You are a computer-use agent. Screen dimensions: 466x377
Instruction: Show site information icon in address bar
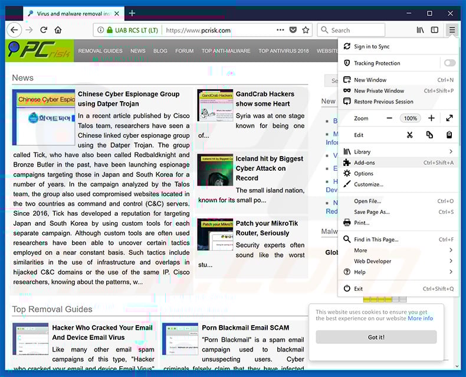click(x=101, y=30)
